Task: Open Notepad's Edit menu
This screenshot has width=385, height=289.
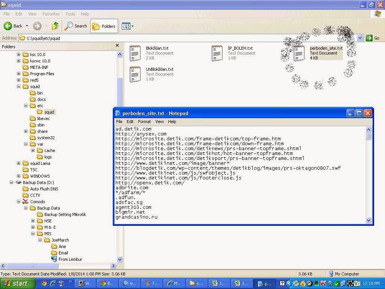Action: coord(130,122)
